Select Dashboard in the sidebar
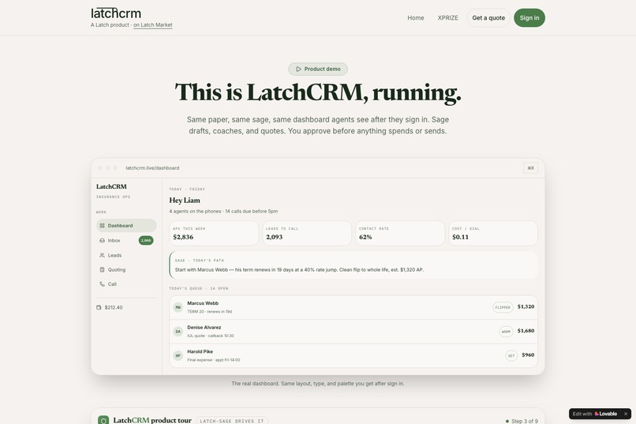Screen dimensions: 636x424 tap(126, 226)
